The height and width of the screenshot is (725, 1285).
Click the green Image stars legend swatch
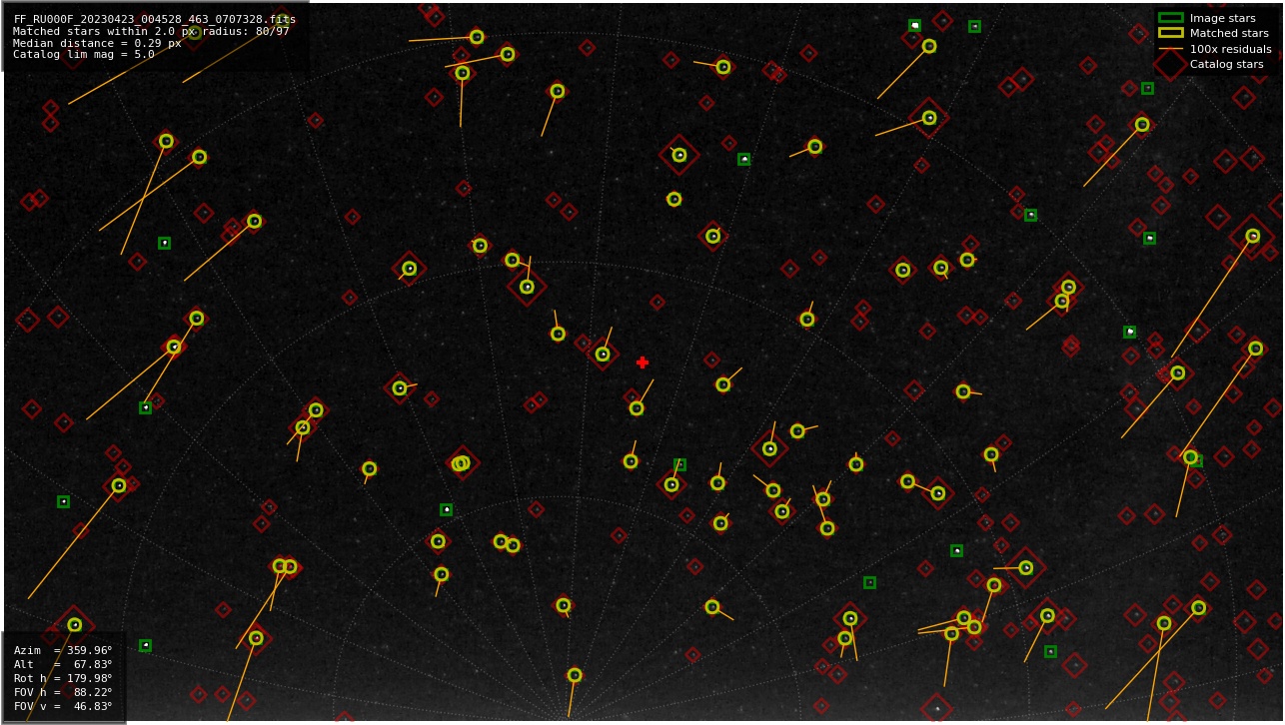1170,18
